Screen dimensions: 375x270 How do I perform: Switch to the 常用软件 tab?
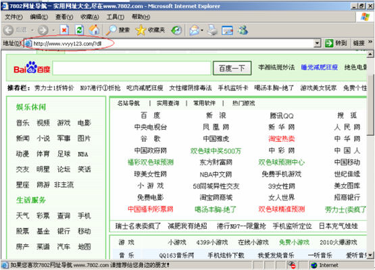coord(205,103)
